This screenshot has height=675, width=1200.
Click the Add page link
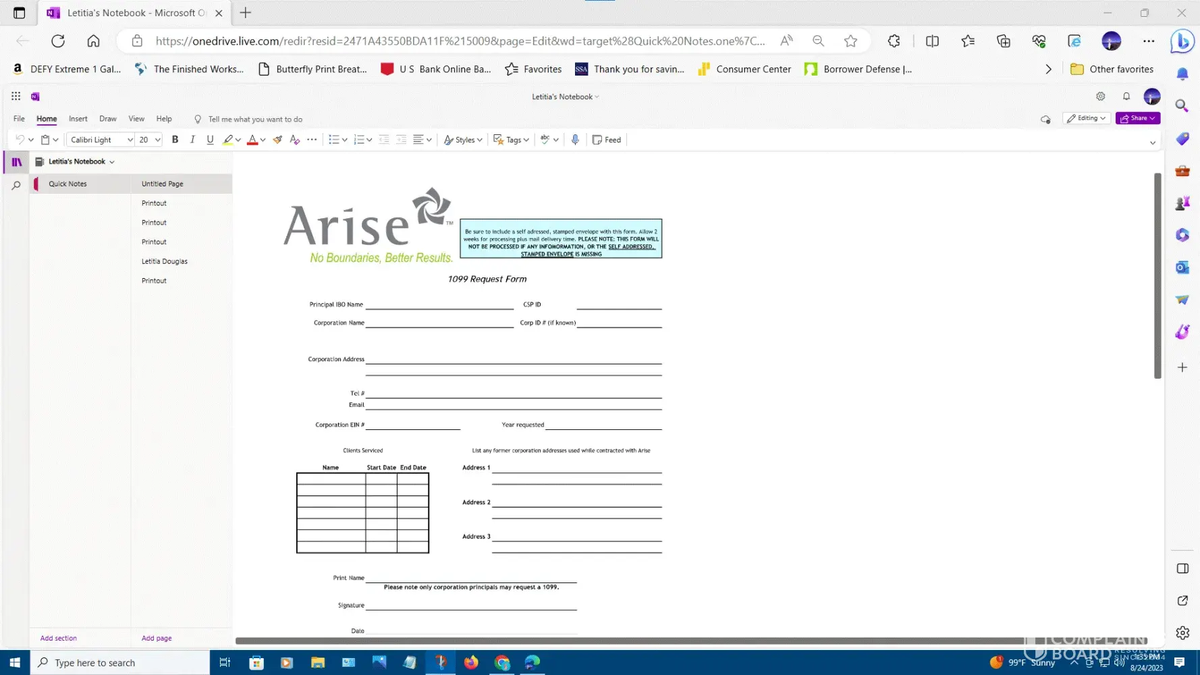[157, 638]
